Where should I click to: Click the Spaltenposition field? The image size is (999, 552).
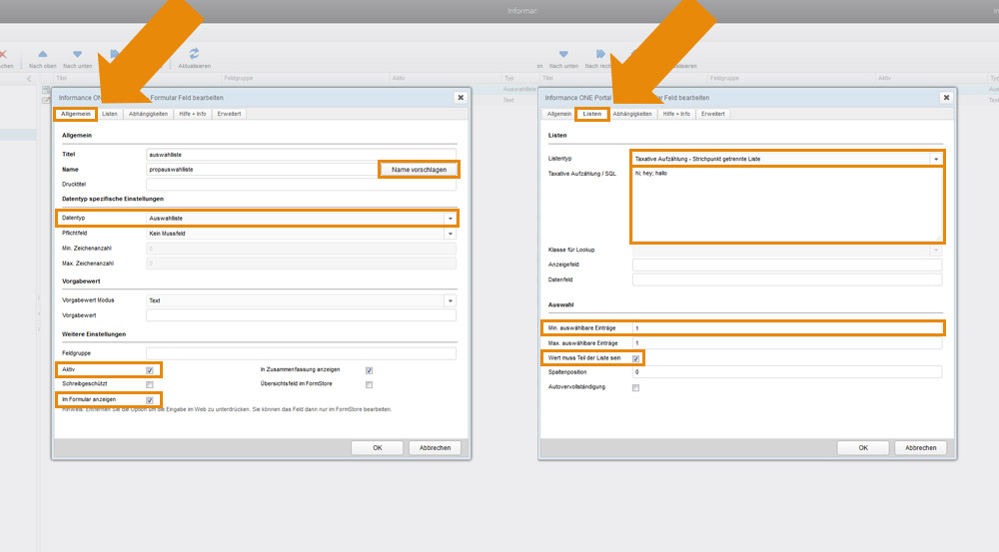pyautogui.click(x=787, y=372)
